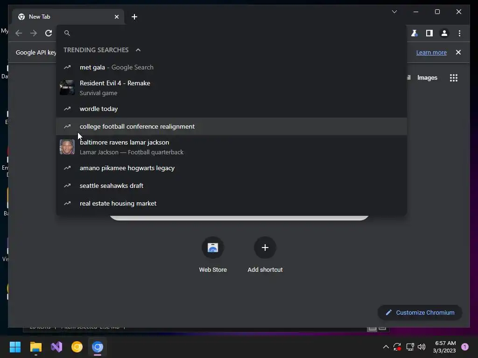Screen dimensions: 478x358
Task: Focus the address bar input field
Action: coord(232,33)
